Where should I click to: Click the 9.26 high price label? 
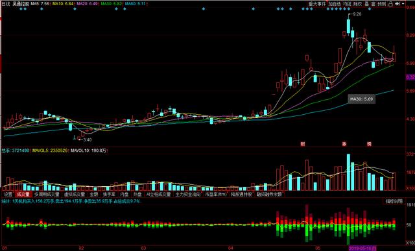pos(357,14)
